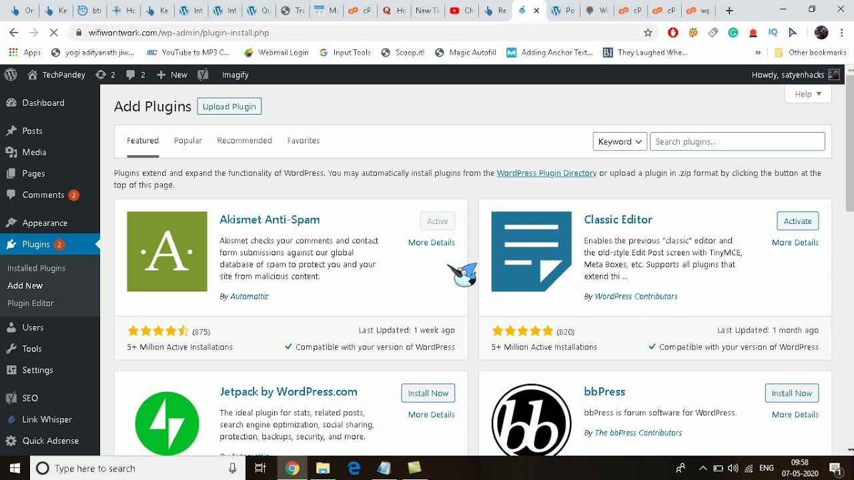Viewport: 854px width, 480px height.
Task: View More Details for Jetpack
Action: [x=431, y=415]
